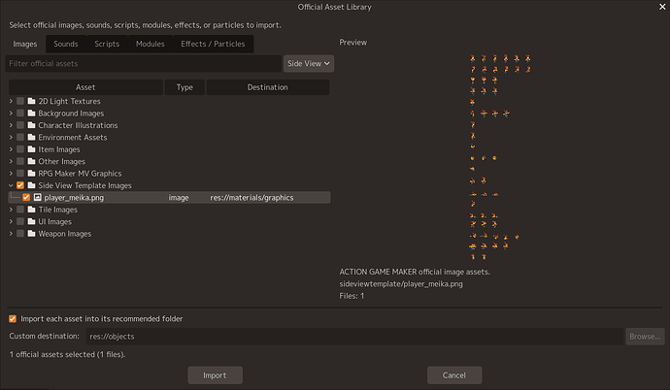Expand the Character Illustrations folder
Viewport: 670px width, 390px height.
[11, 125]
